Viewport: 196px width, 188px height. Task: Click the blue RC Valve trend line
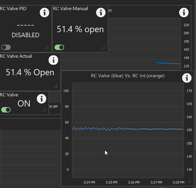(x=128, y=129)
